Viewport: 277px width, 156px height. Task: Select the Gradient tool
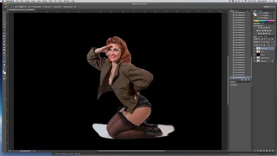[4, 44]
